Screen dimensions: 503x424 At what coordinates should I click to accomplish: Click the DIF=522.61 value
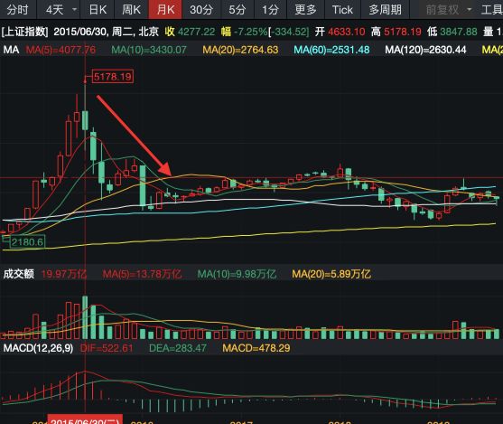coord(107,348)
